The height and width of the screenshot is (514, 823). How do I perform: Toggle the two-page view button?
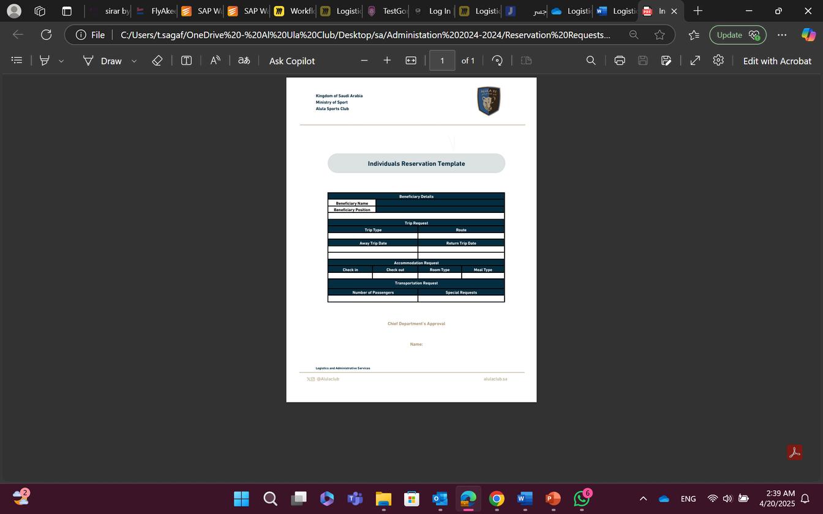[x=526, y=61]
